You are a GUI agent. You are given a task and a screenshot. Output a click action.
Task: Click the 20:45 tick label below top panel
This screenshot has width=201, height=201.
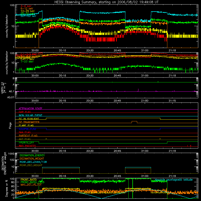[117, 51]
